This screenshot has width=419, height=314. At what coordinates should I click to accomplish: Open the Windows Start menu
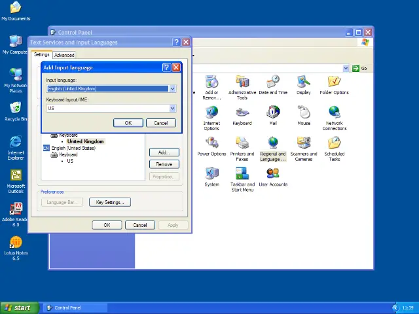[x=18, y=307]
